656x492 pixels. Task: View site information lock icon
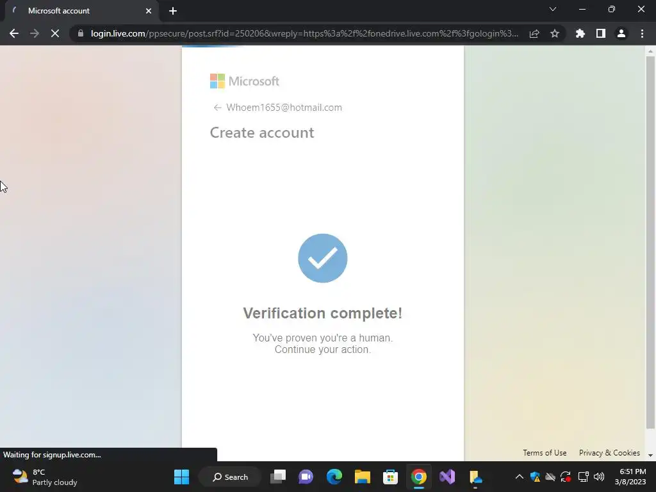pos(81,33)
